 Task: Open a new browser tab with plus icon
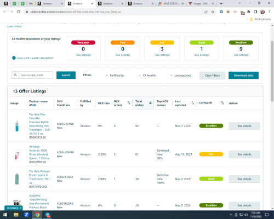pyautogui.click(x=221, y=3)
